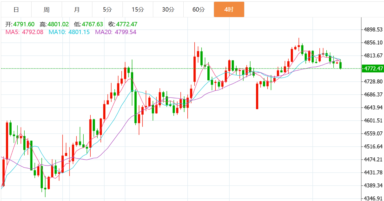Click the 4601.51 price axis label
This screenshot has width=384, height=201.
click(373, 120)
